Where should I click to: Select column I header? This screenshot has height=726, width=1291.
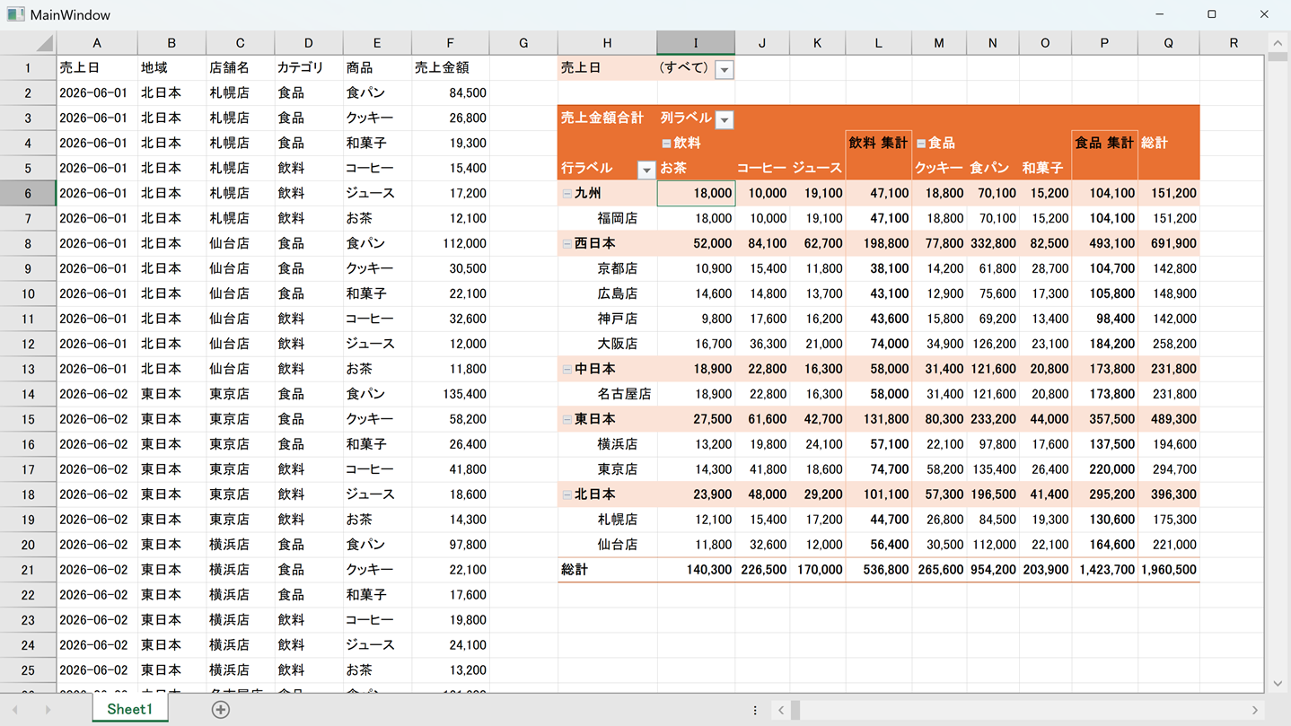click(696, 43)
